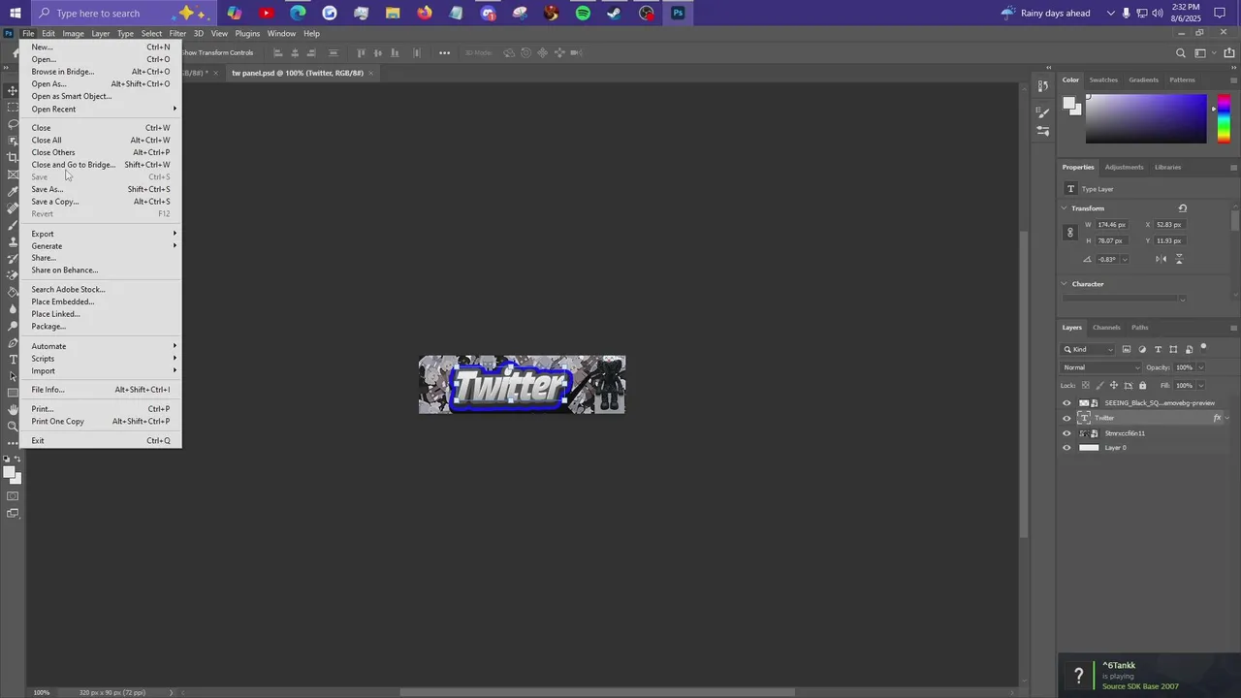Click the Twitter banner on canvas
Image resolution: width=1241 pixels, height=698 pixels.
pyautogui.click(x=522, y=385)
